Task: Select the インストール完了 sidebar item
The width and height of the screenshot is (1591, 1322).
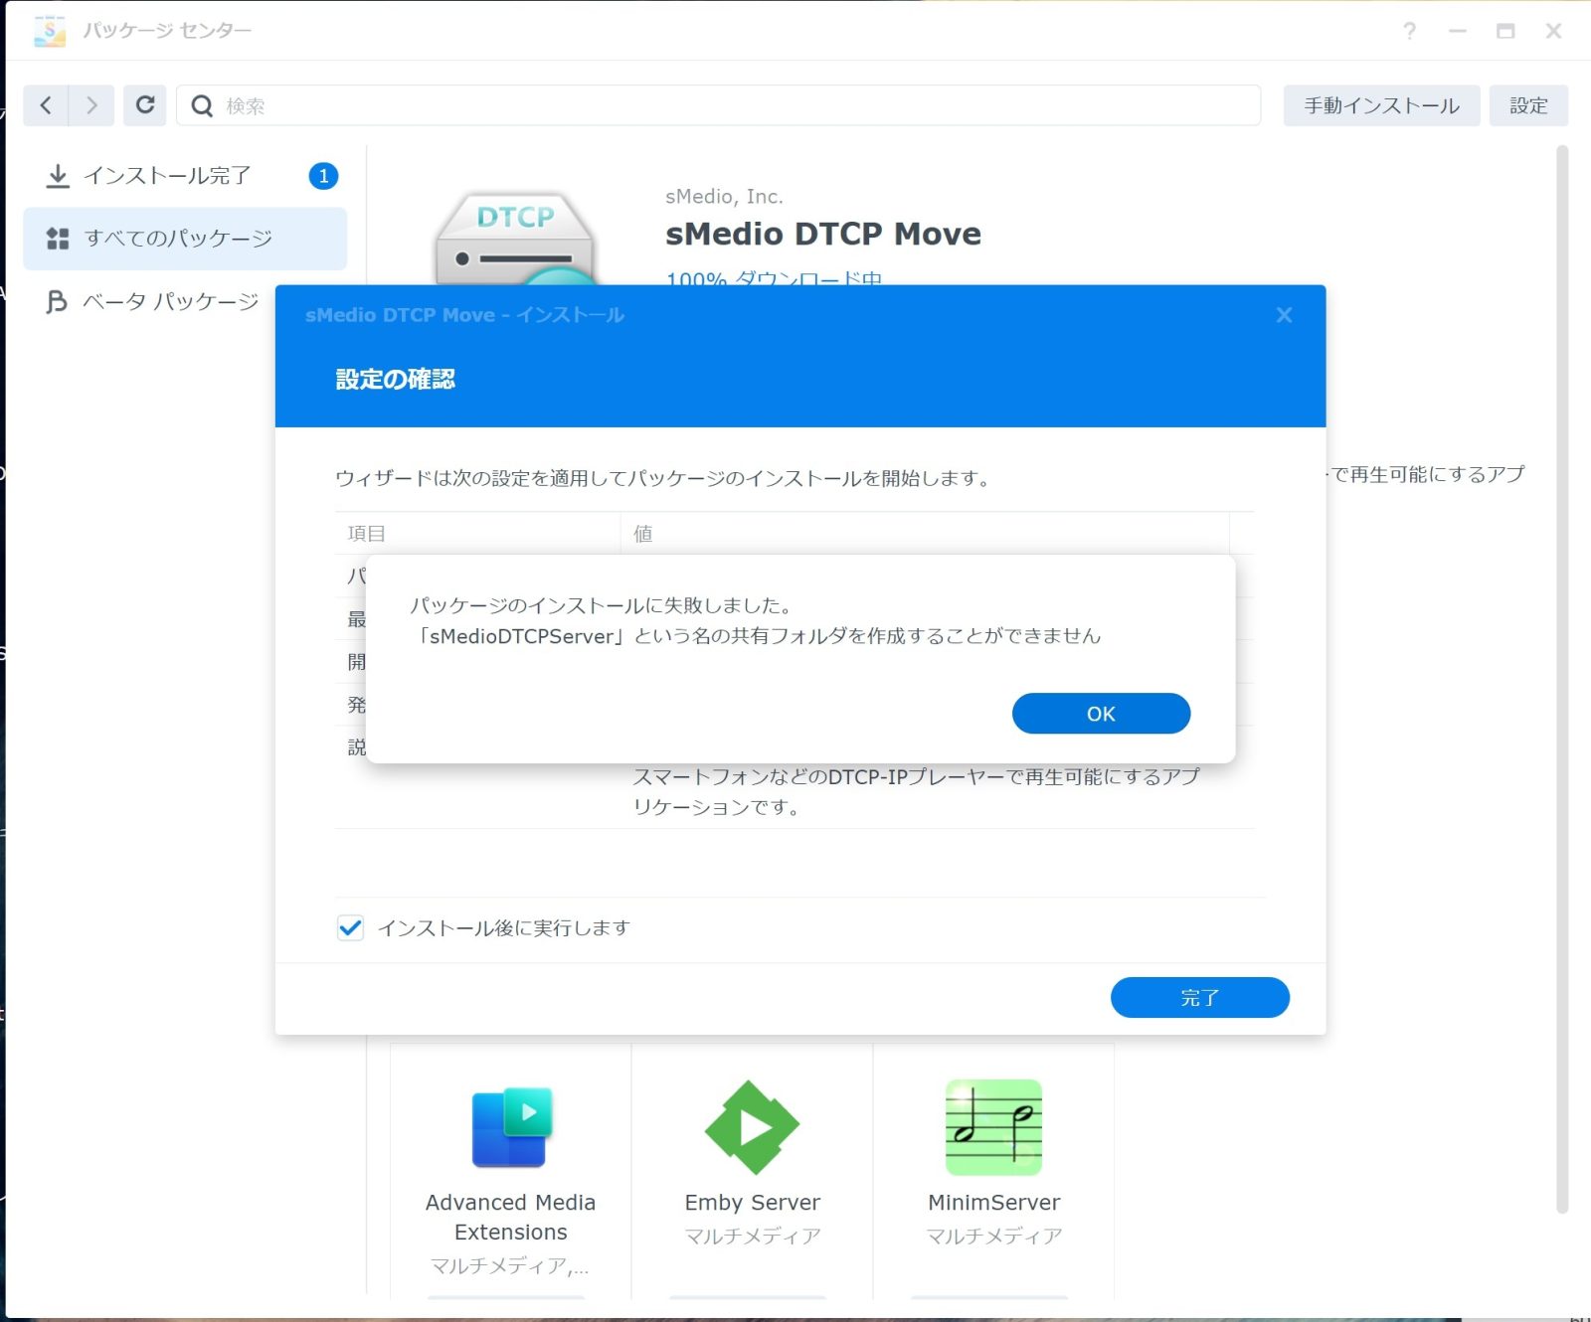Action: [x=167, y=176]
